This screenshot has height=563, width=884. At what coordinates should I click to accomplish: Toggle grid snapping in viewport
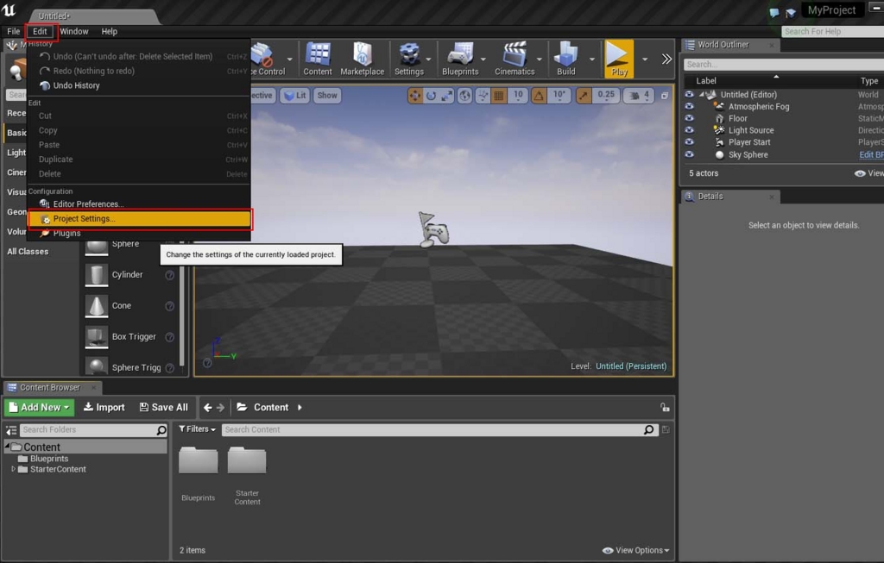click(499, 96)
